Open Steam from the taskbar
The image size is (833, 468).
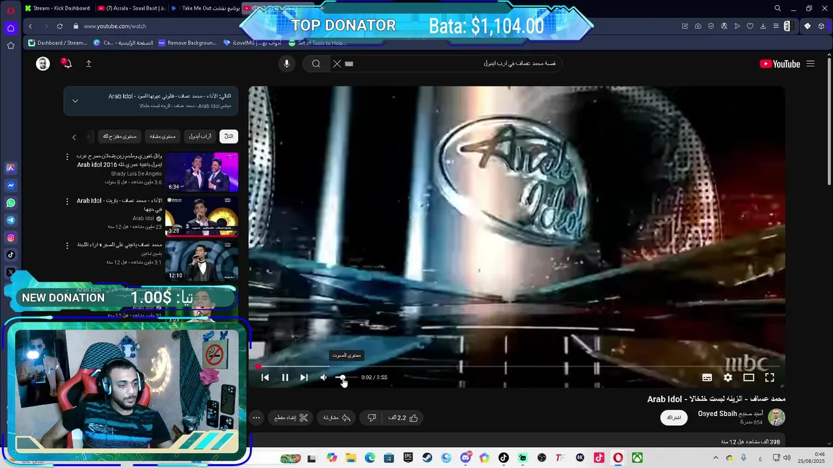point(427,458)
